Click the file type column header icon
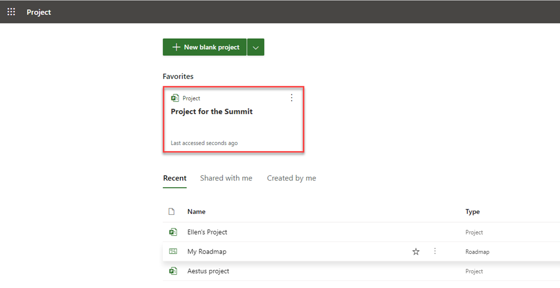Viewport: 560px width, 288px height. click(172, 212)
